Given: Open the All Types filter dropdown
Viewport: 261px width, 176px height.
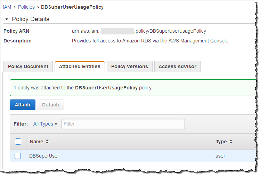Looking at the screenshot, I should 45,124.
